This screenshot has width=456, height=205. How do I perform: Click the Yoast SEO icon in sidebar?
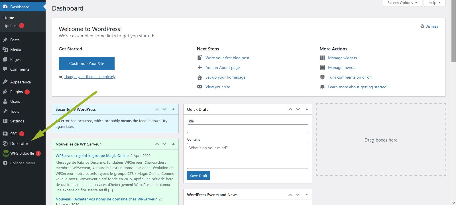click(x=5, y=134)
